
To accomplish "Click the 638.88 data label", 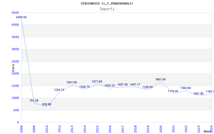I will [47, 104].
